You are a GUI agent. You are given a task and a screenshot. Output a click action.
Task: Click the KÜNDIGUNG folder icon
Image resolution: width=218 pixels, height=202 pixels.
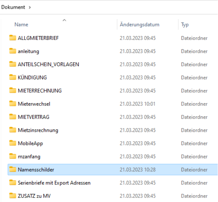pos(13,77)
